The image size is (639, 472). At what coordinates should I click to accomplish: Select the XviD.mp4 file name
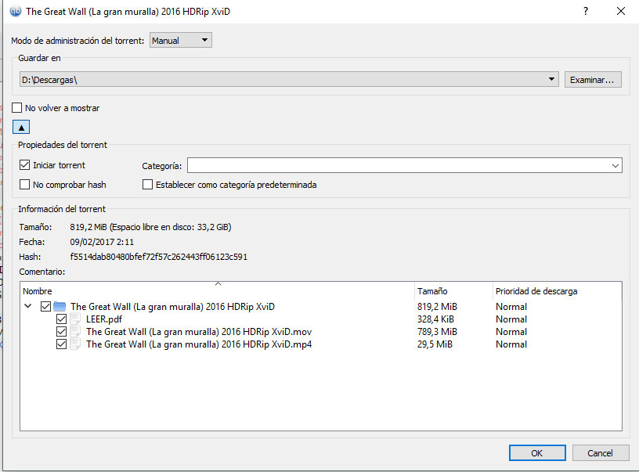tap(199, 344)
